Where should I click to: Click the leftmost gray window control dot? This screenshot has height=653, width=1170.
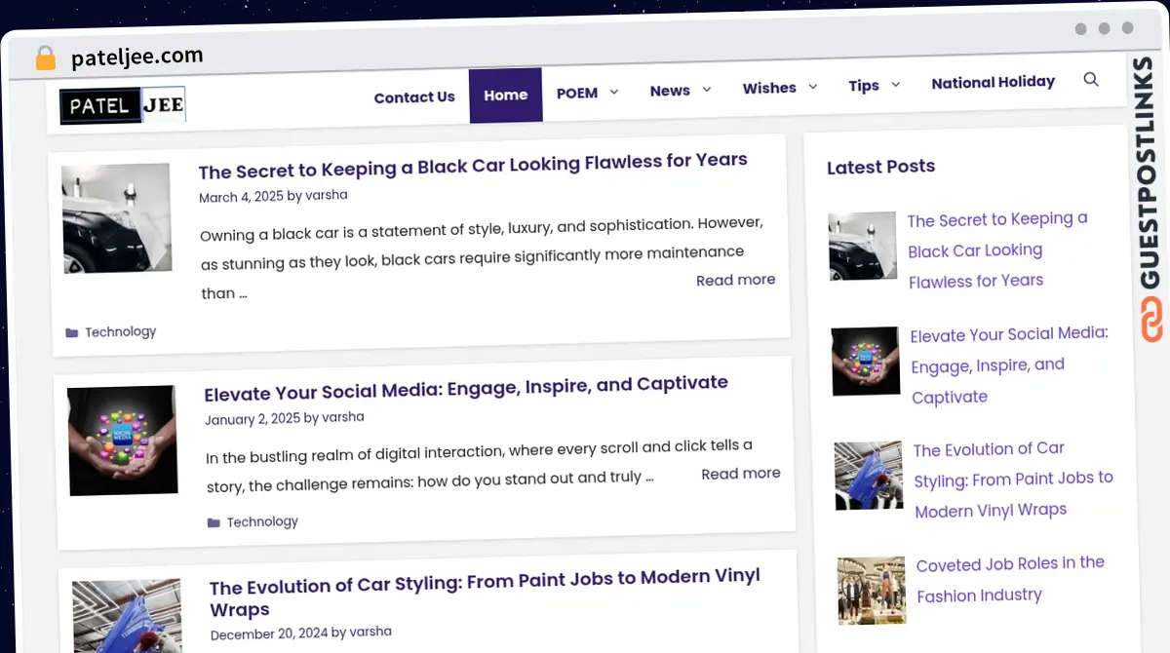[1081, 29]
